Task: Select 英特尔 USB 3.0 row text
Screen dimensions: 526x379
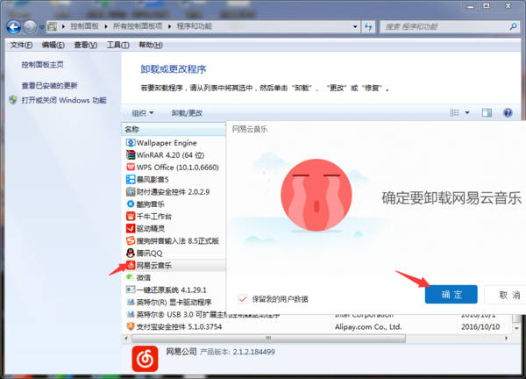Action: (x=208, y=315)
